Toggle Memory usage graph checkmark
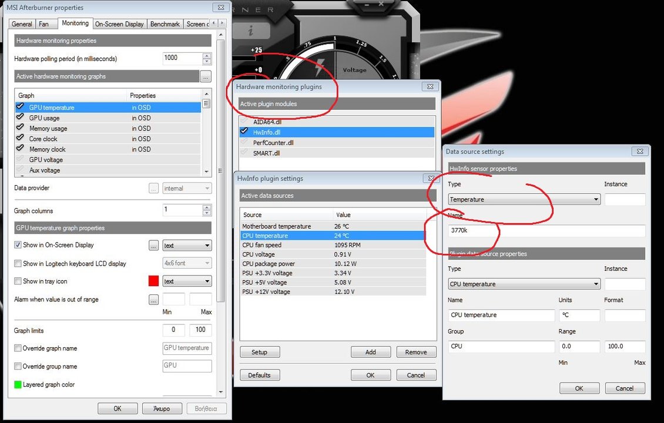This screenshot has height=423, width=664. click(20, 128)
